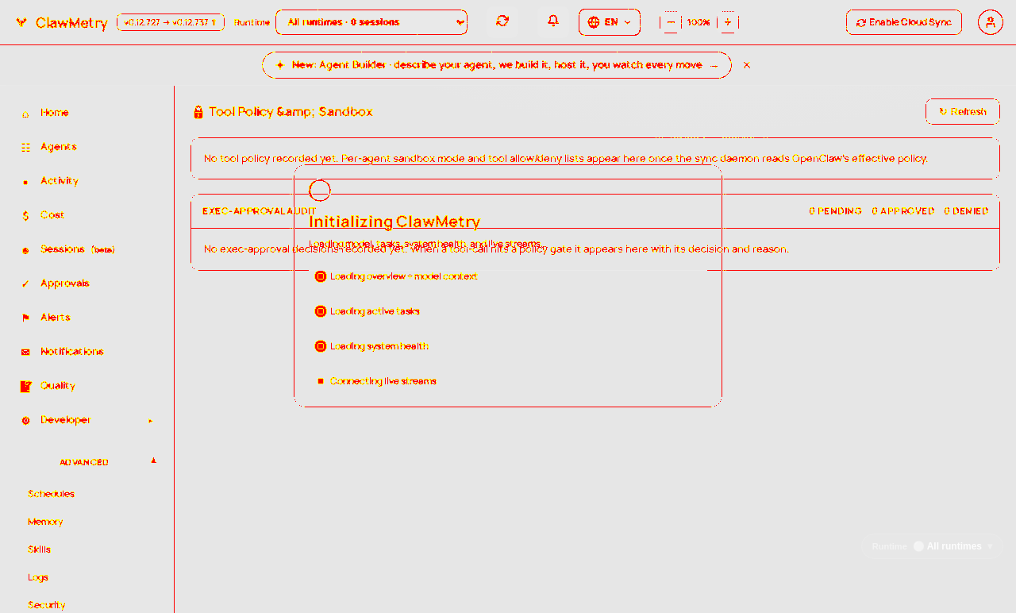Open Notifications via its envelope icon
The width and height of the screenshot is (1016, 613).
[25, 353]
